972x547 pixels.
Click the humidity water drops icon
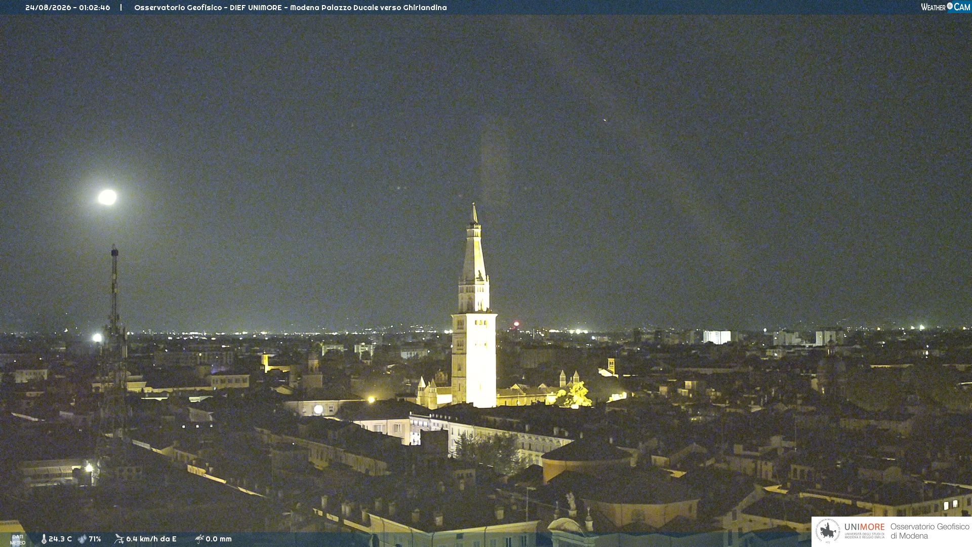(83, 539)
